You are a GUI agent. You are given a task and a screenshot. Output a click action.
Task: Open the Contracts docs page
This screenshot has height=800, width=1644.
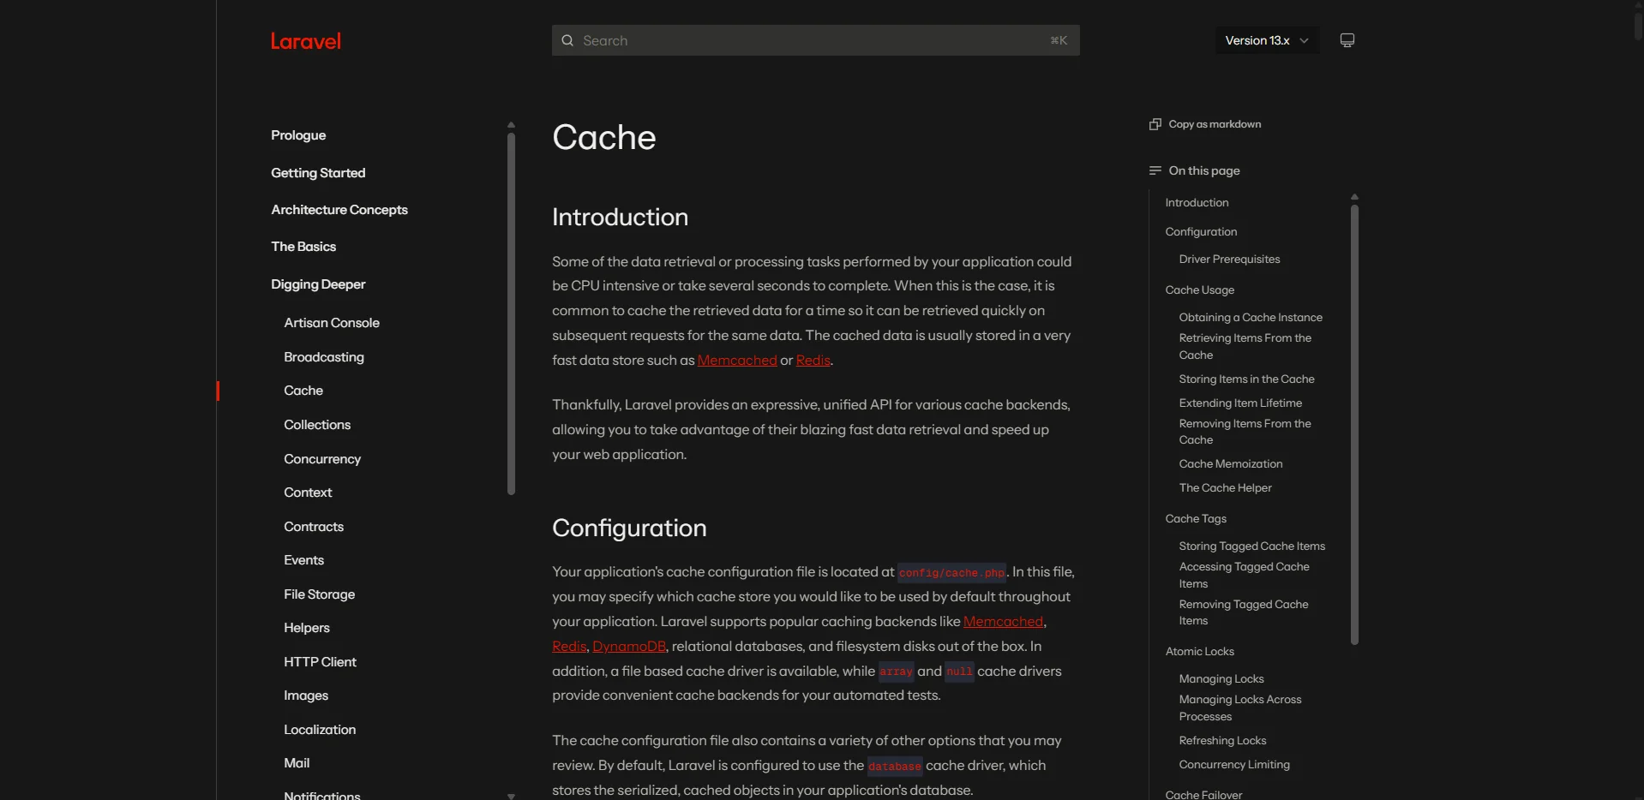314,527
